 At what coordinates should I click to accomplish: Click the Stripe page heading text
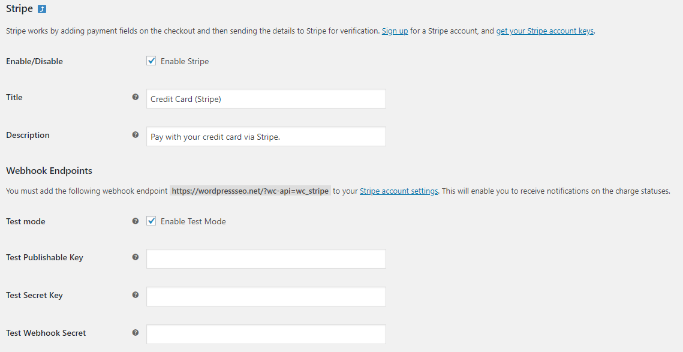point(20,9)
